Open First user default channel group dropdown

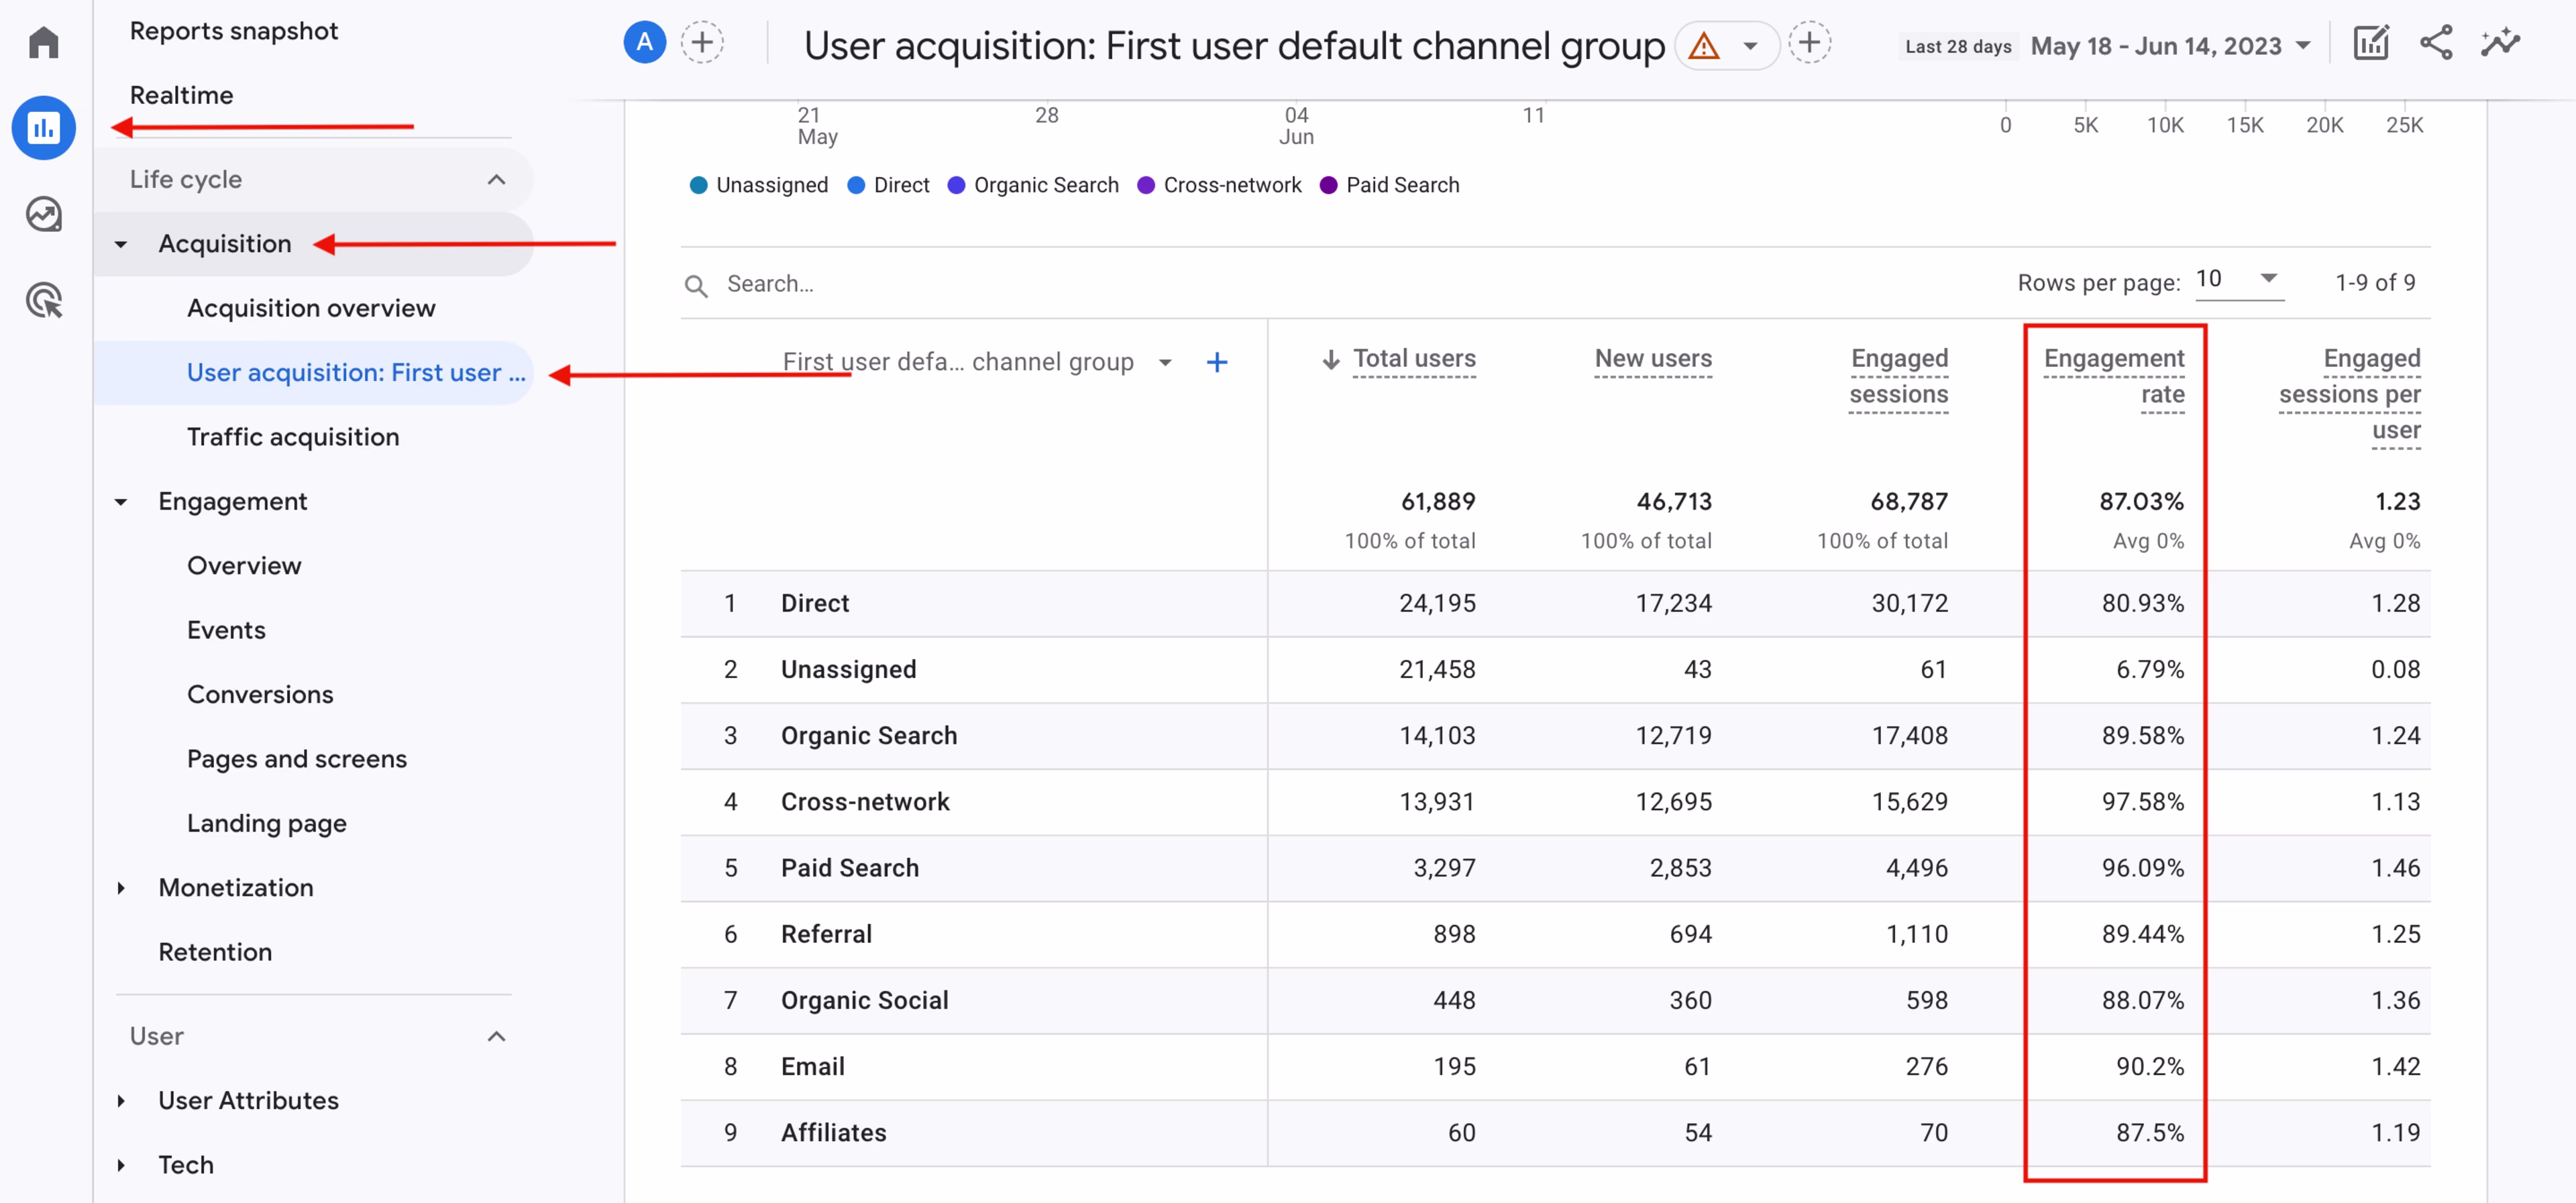(1164, 362)
